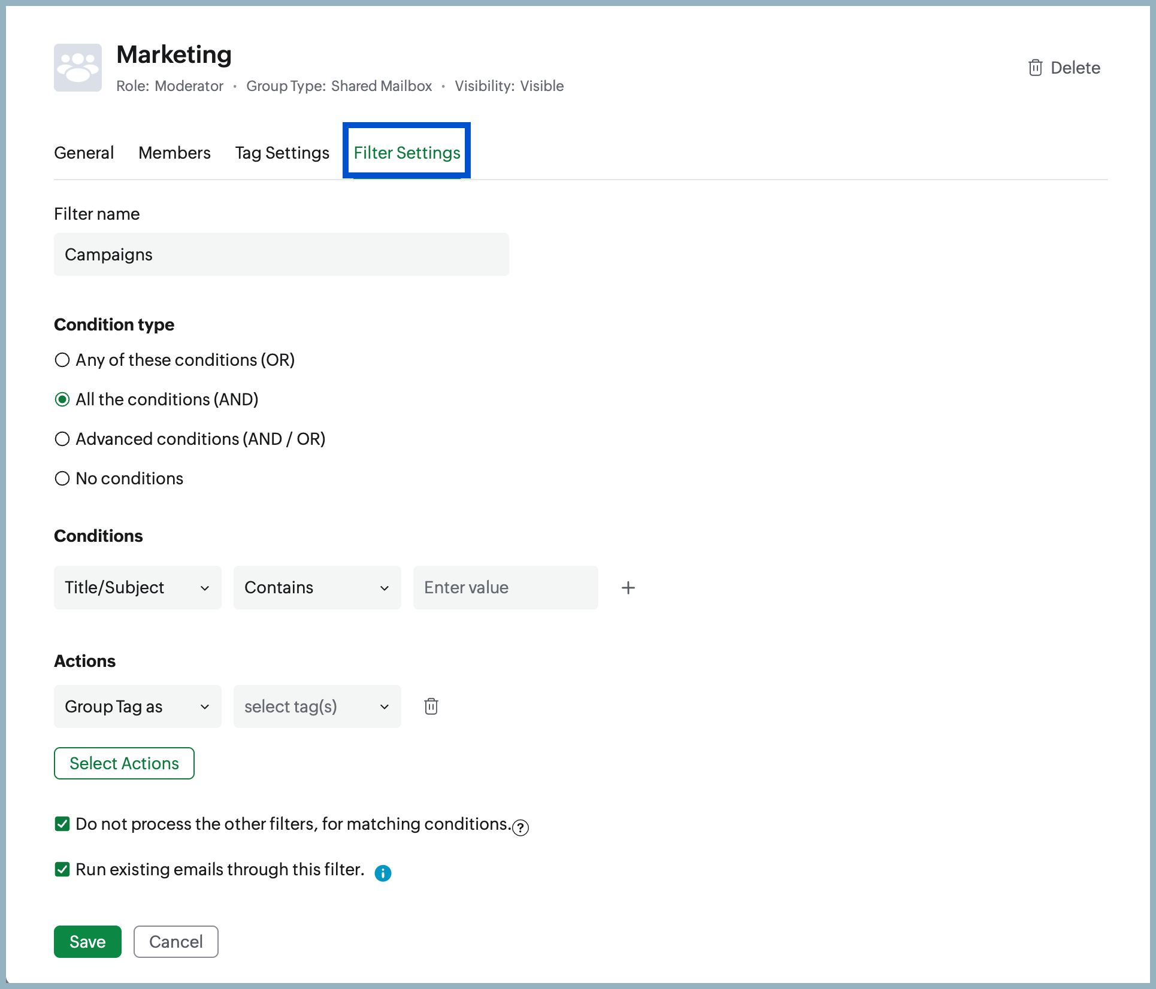Open the Title/Subject condition dropdown
1156x989 pixels.
point(138,587)
